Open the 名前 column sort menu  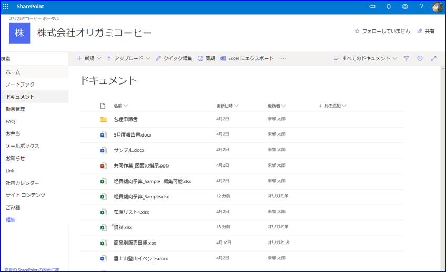[120, 106]
